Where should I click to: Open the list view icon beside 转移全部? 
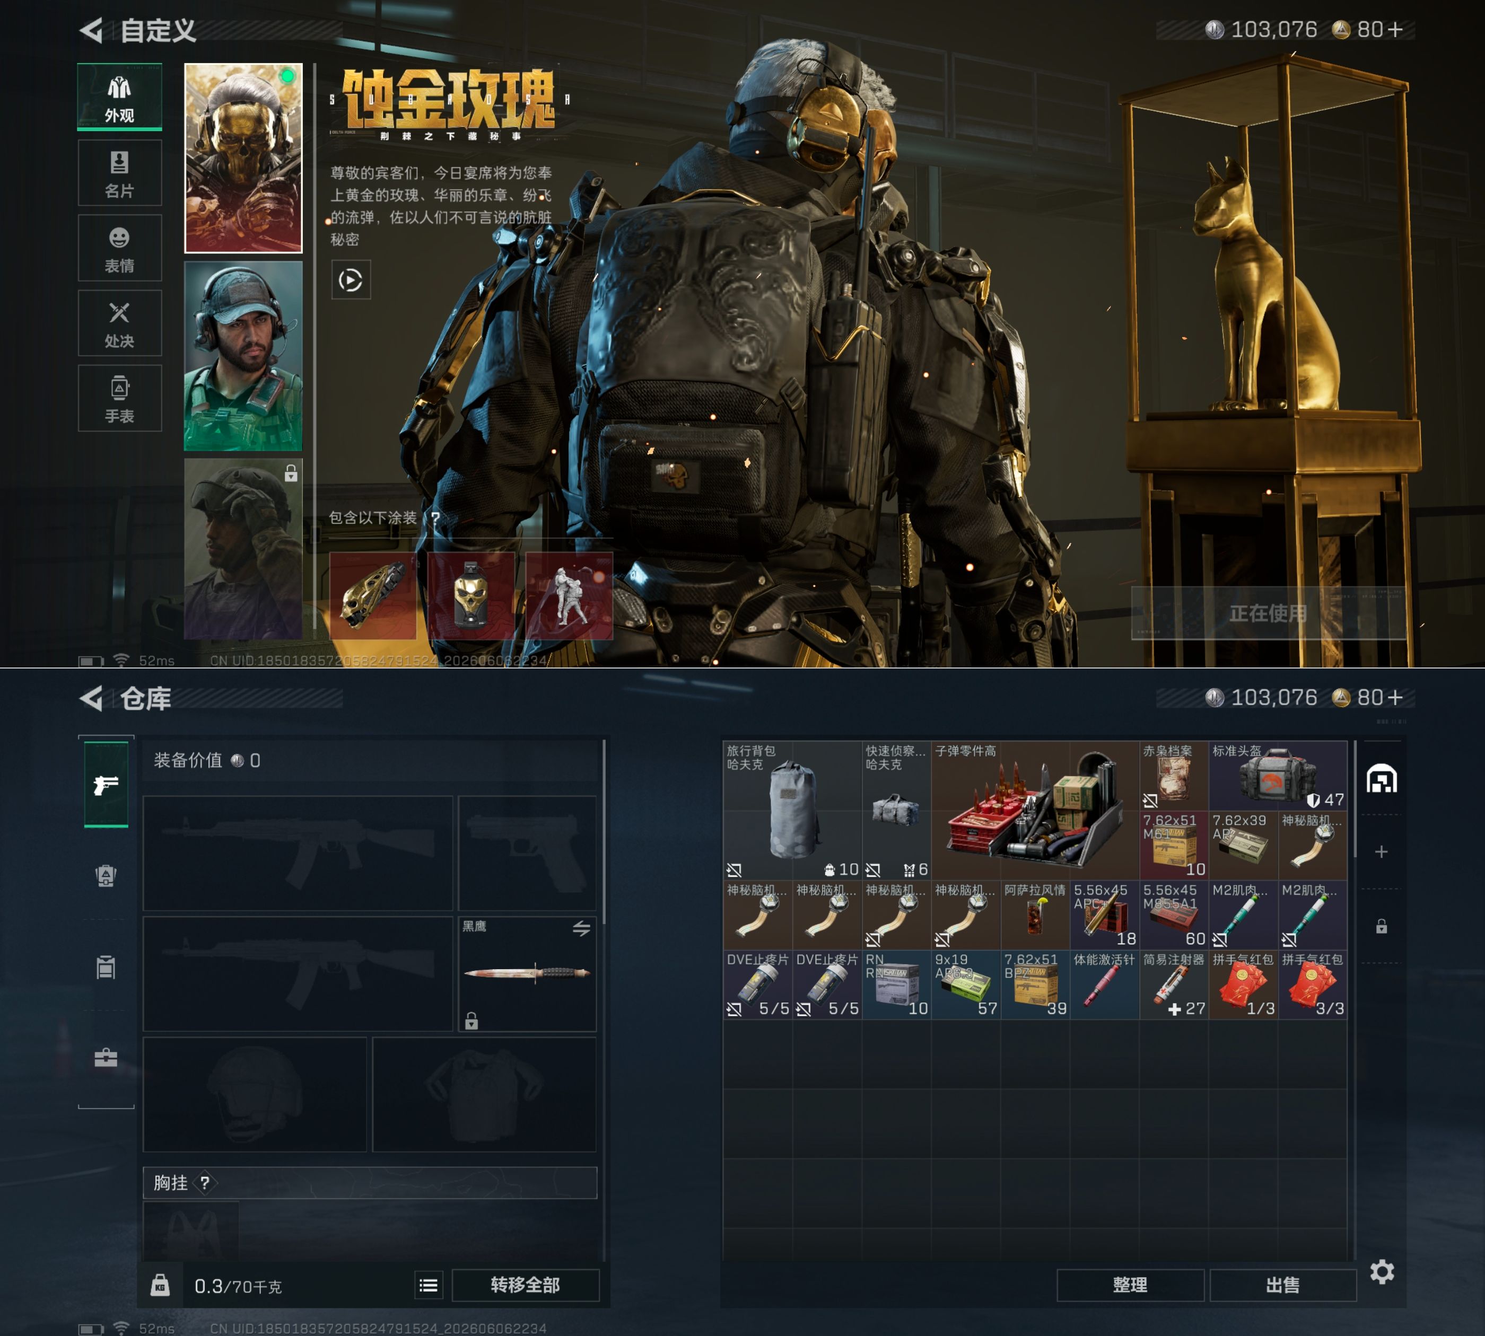(x=429, y=1285)
